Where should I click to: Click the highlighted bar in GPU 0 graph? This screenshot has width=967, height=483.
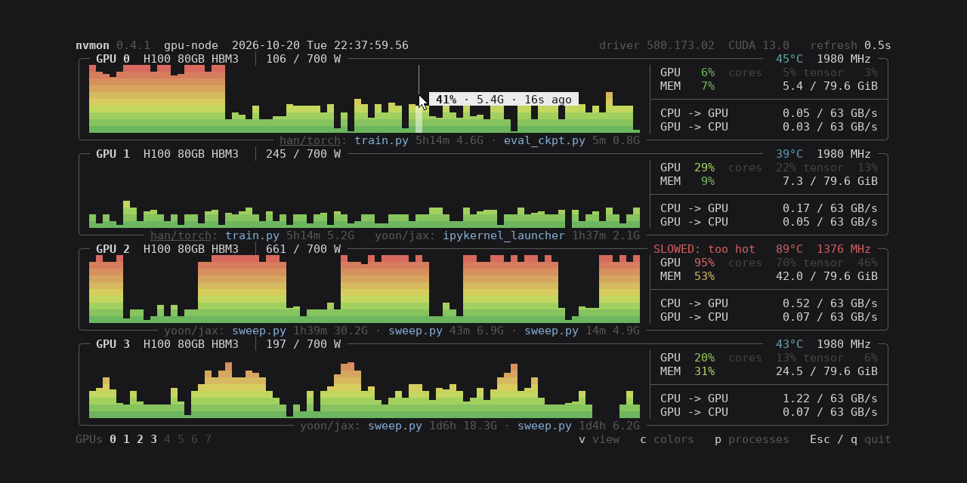point(419,118)
